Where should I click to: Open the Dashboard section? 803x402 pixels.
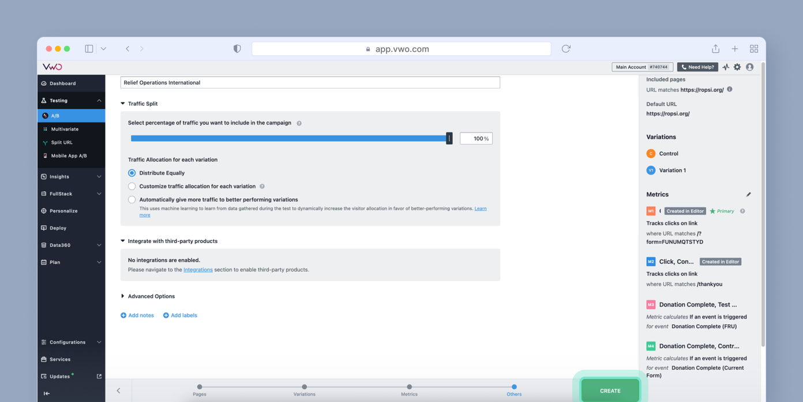click(x=62, y=83)
